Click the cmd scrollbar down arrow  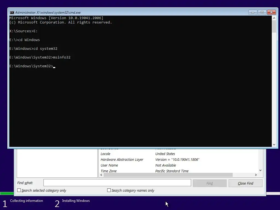[x=274, y=145]
